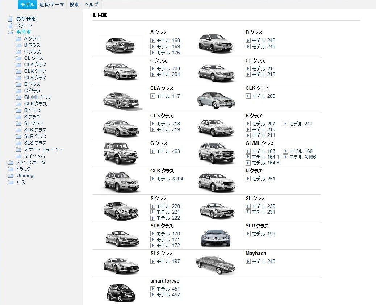
Task: Click the G-Class car thumbnail
Action: point(121,153)
